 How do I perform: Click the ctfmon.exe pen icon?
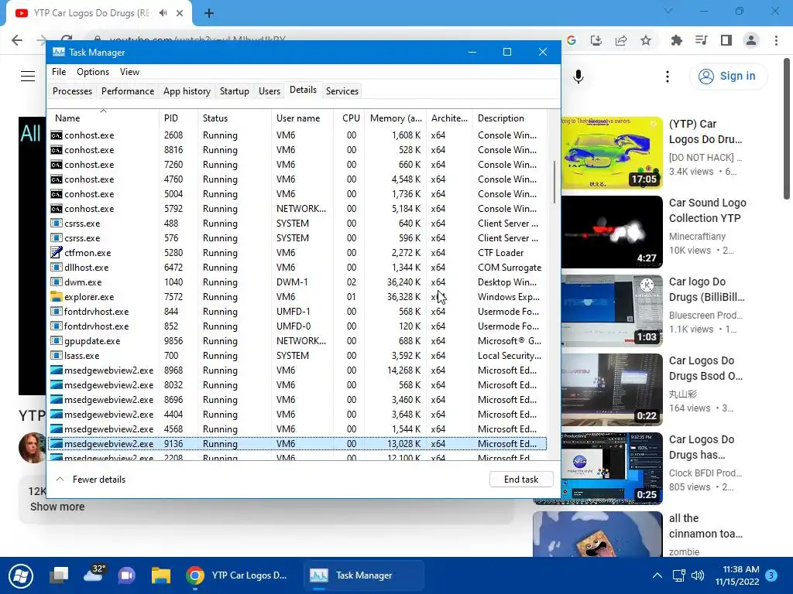56,253
